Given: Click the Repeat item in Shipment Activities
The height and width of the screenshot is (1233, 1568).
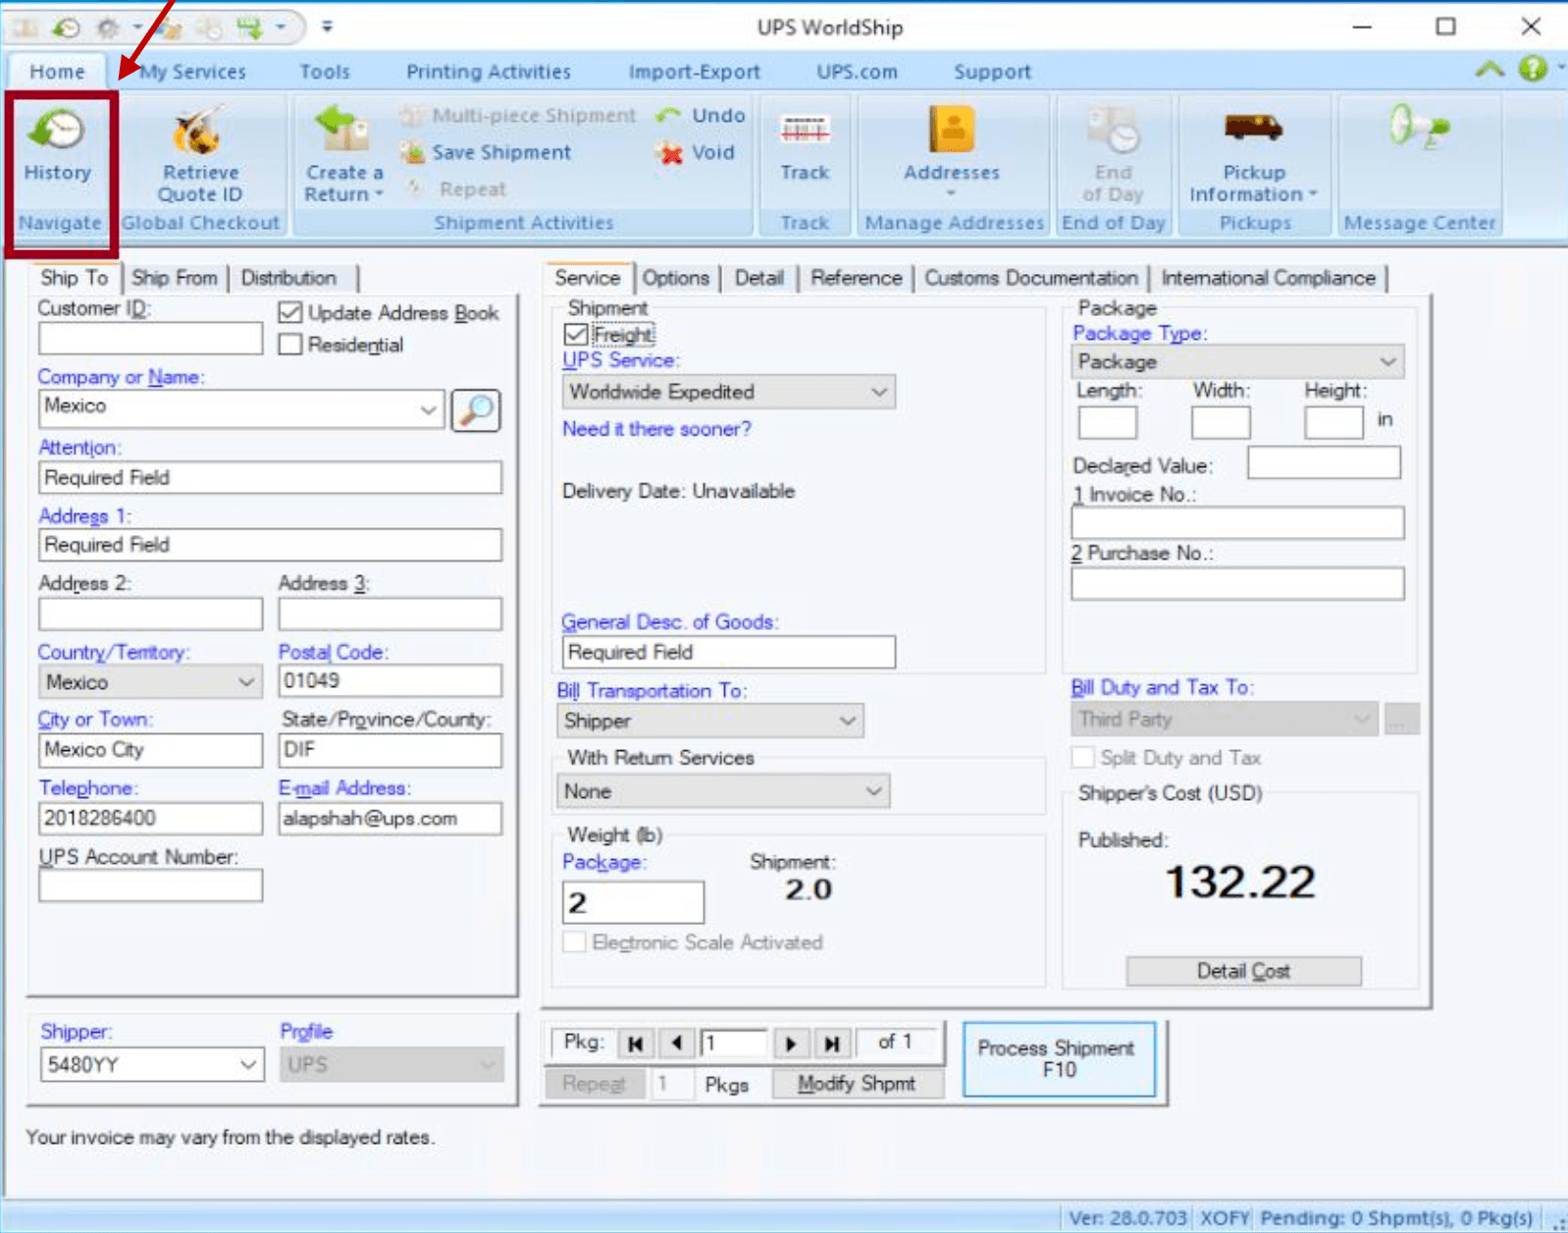Looking at the screenshot, I should 457,188.
